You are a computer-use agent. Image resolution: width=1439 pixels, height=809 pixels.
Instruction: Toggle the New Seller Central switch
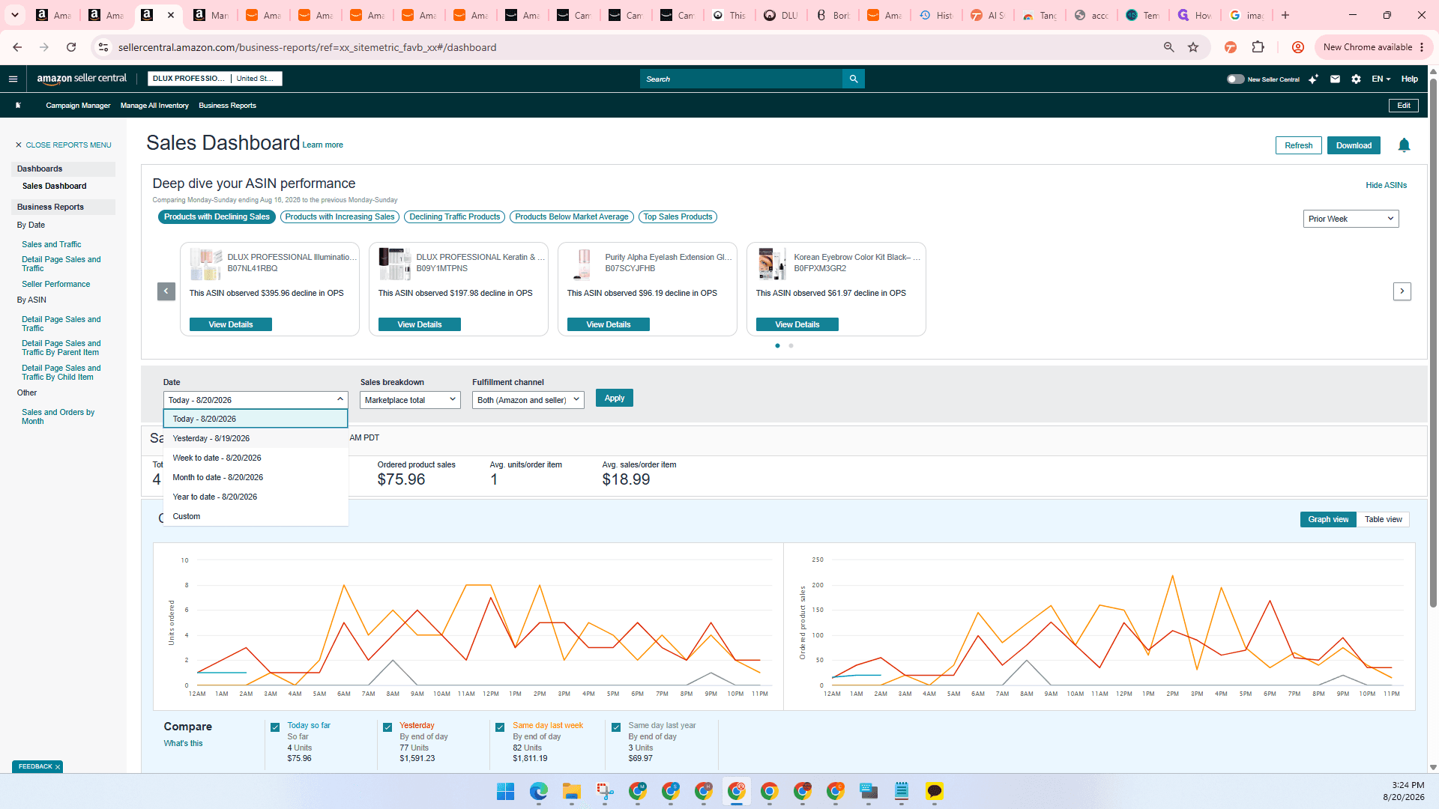click(x=1235, y=79)
